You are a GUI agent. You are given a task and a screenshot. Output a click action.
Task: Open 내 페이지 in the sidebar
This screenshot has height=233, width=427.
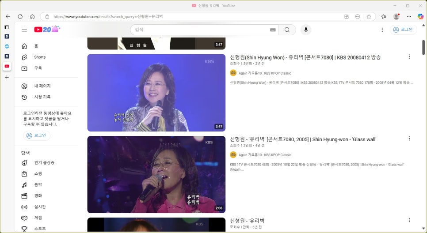[x=46, y=86]
